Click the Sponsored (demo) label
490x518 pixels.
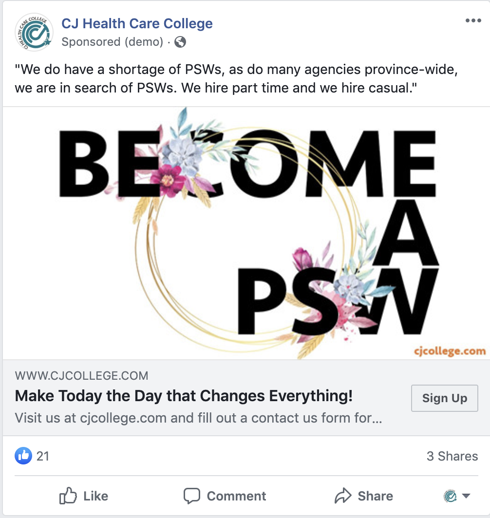coord(113,42)
